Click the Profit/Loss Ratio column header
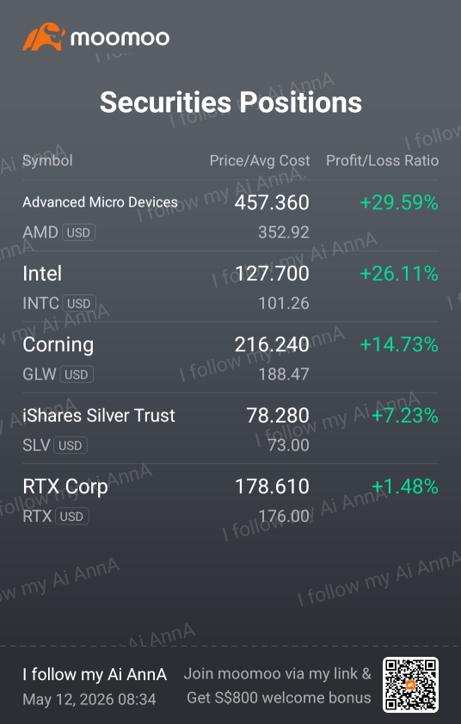The image size is (461, 724). [382, 161]
